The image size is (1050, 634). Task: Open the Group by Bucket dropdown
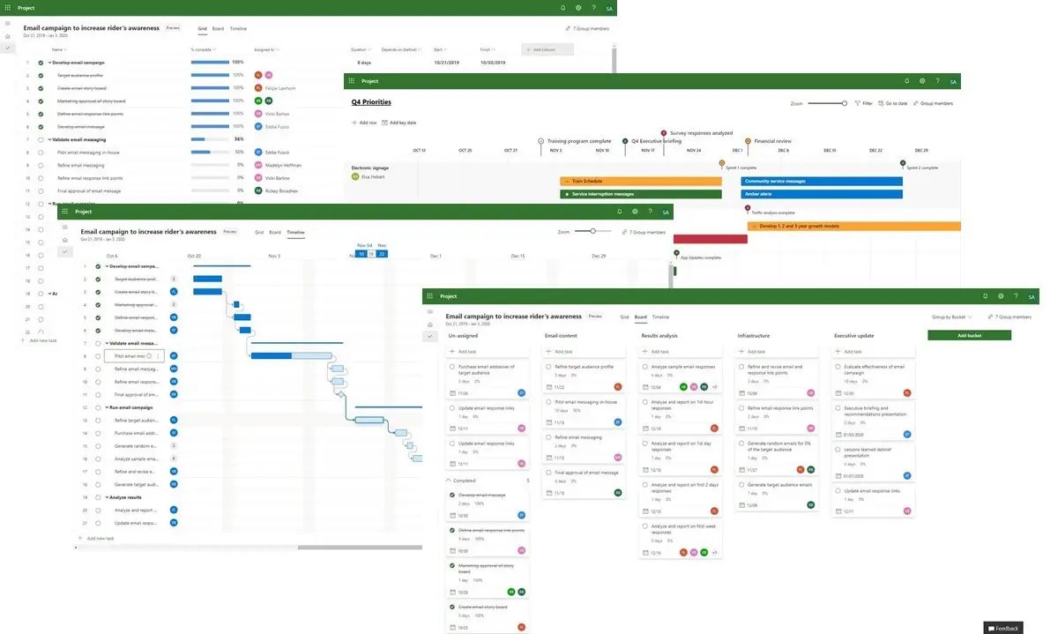tap(952, 317)
